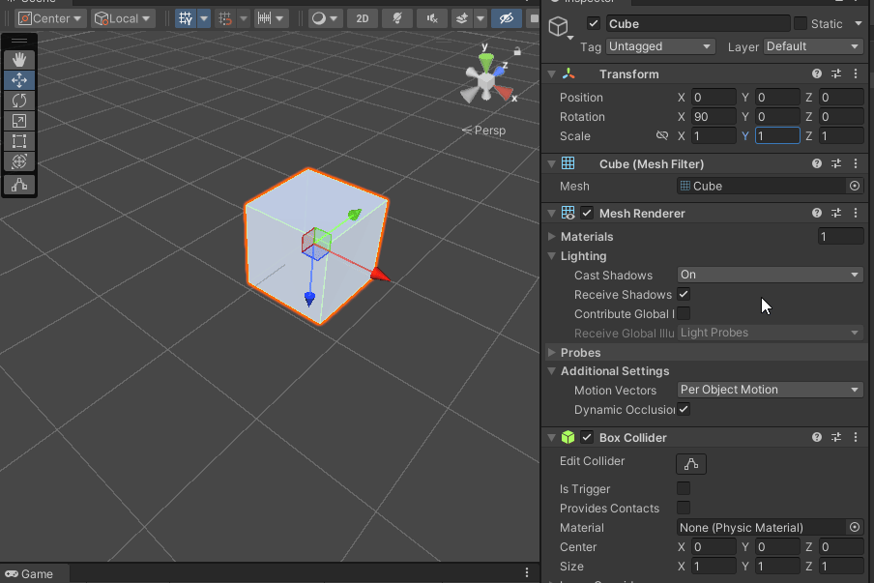Uncheck Receive Shadows
The image size is (874, 583).
point(684,294)
